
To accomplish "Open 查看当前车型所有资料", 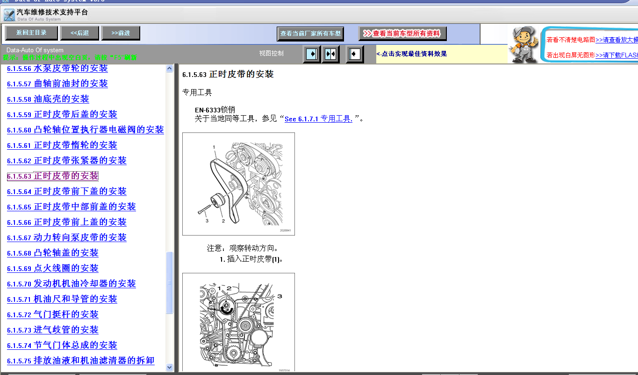I will tap(402, 34).
